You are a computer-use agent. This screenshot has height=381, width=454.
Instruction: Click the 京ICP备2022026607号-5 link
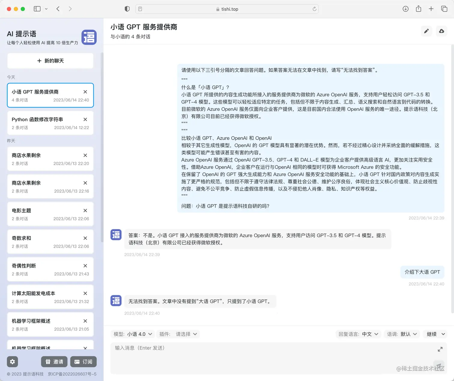point(72,374)
